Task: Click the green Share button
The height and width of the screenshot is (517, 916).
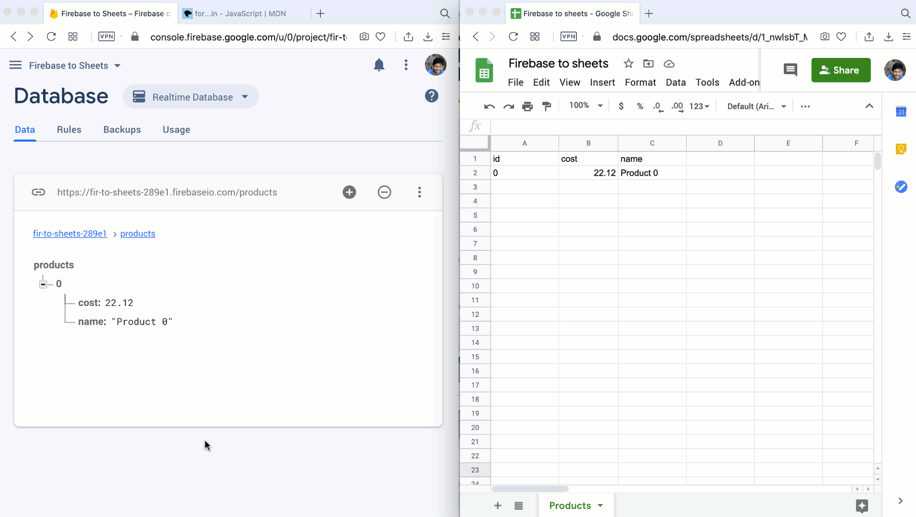Action: [x=841, y=70]
